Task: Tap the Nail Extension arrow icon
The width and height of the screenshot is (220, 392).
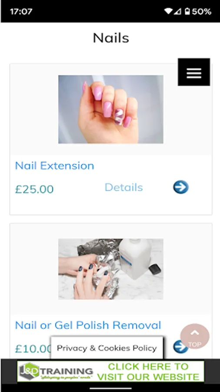Action: [x=181, y=187]
